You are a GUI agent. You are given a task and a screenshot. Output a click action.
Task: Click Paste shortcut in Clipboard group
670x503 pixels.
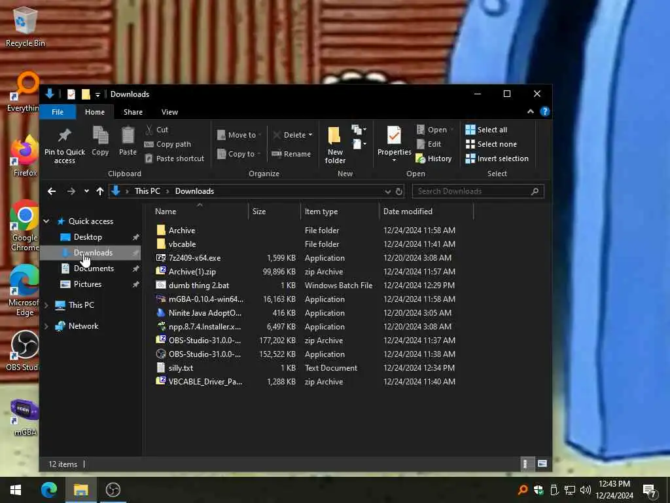click(174, 158)
